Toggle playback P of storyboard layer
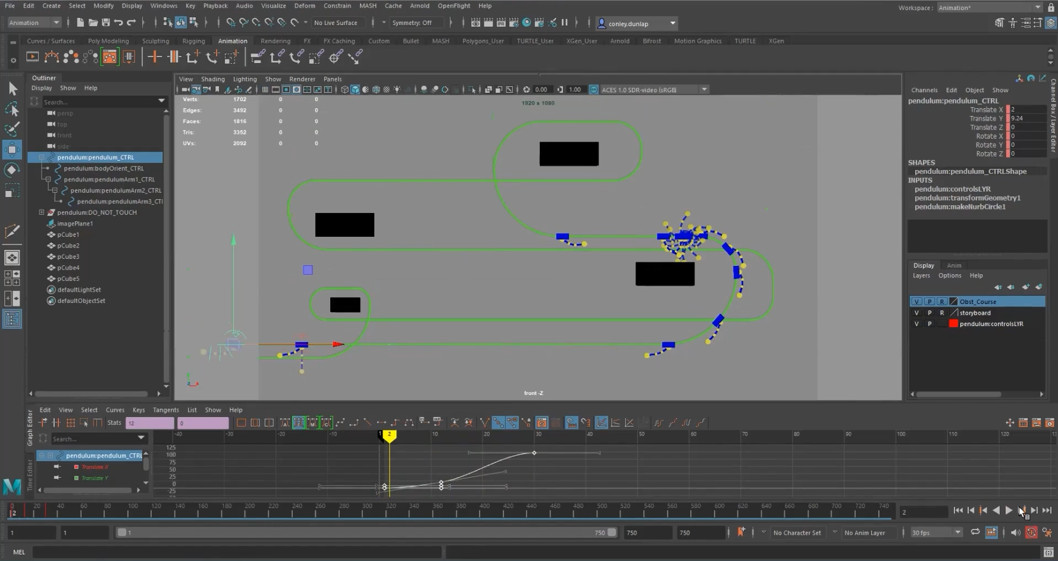 coord(929,313)
